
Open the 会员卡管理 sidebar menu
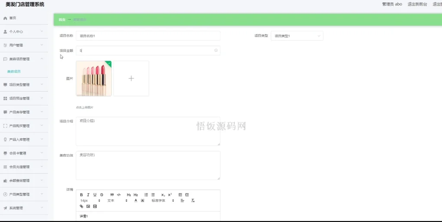coord(24,153)
